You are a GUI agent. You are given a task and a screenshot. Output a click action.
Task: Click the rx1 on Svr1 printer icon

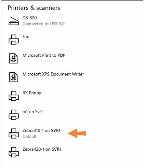[14, 115]
